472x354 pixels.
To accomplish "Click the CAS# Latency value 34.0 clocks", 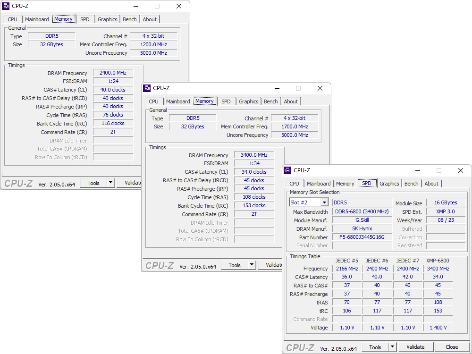I will click(254, 172).
